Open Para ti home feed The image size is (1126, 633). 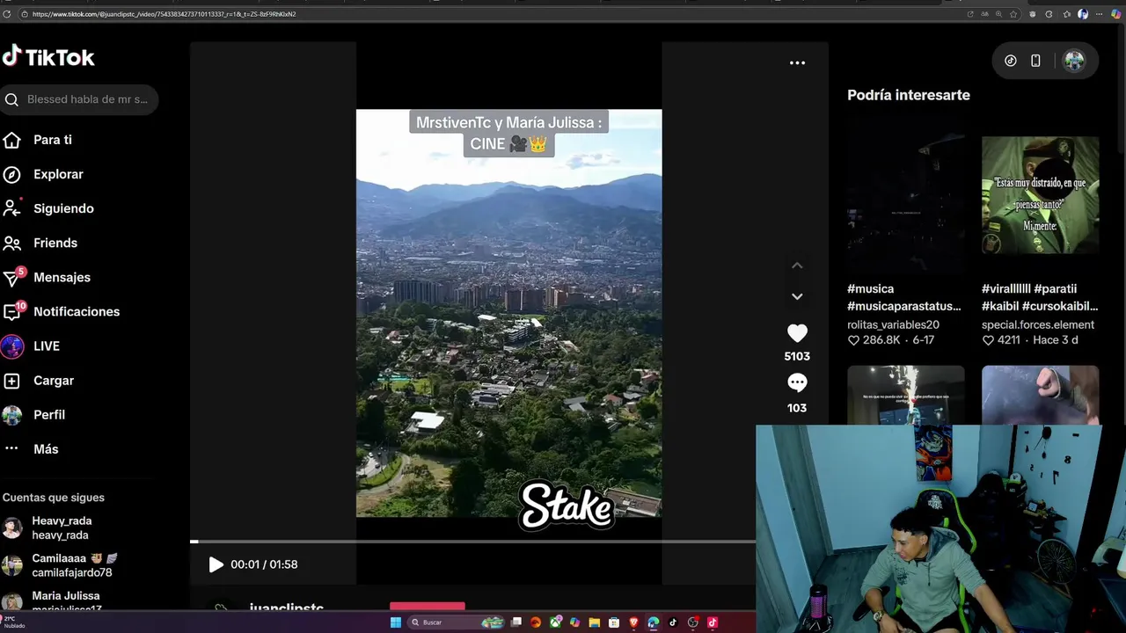tap(40, 140)
